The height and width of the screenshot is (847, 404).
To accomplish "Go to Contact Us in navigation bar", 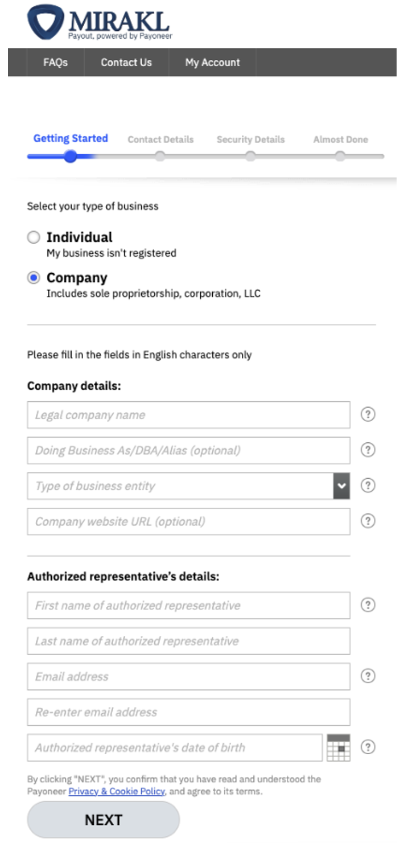I will [126, 63].
